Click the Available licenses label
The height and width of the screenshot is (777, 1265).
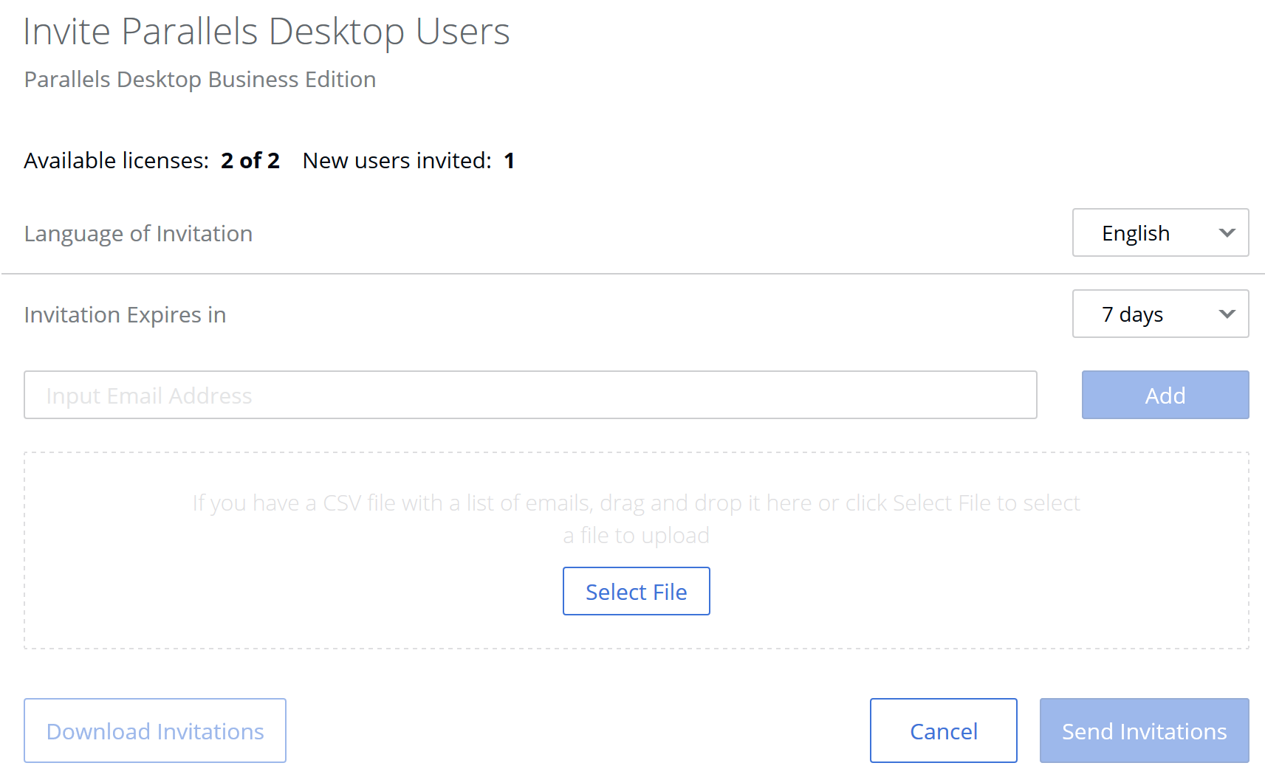coord(116,161)
